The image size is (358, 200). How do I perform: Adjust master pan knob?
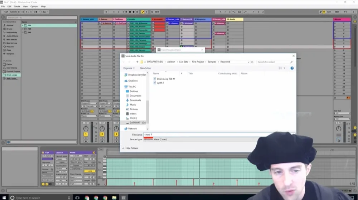coord(339,128)
